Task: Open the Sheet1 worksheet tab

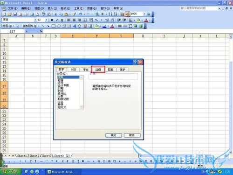Action: pyautogui.click(x=22, y=155)
